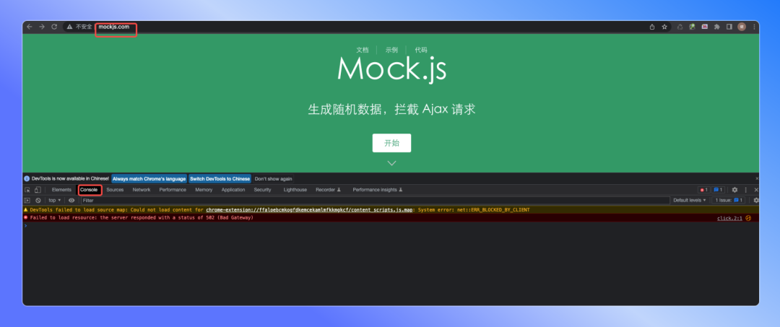
Task: Activate the inspect element picker
Action: (27, 190)
